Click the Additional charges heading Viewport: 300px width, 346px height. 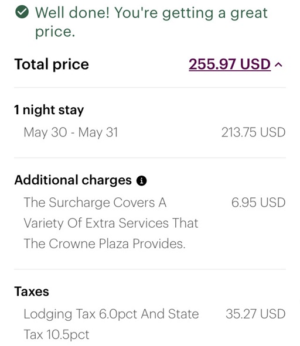point(73,180)
